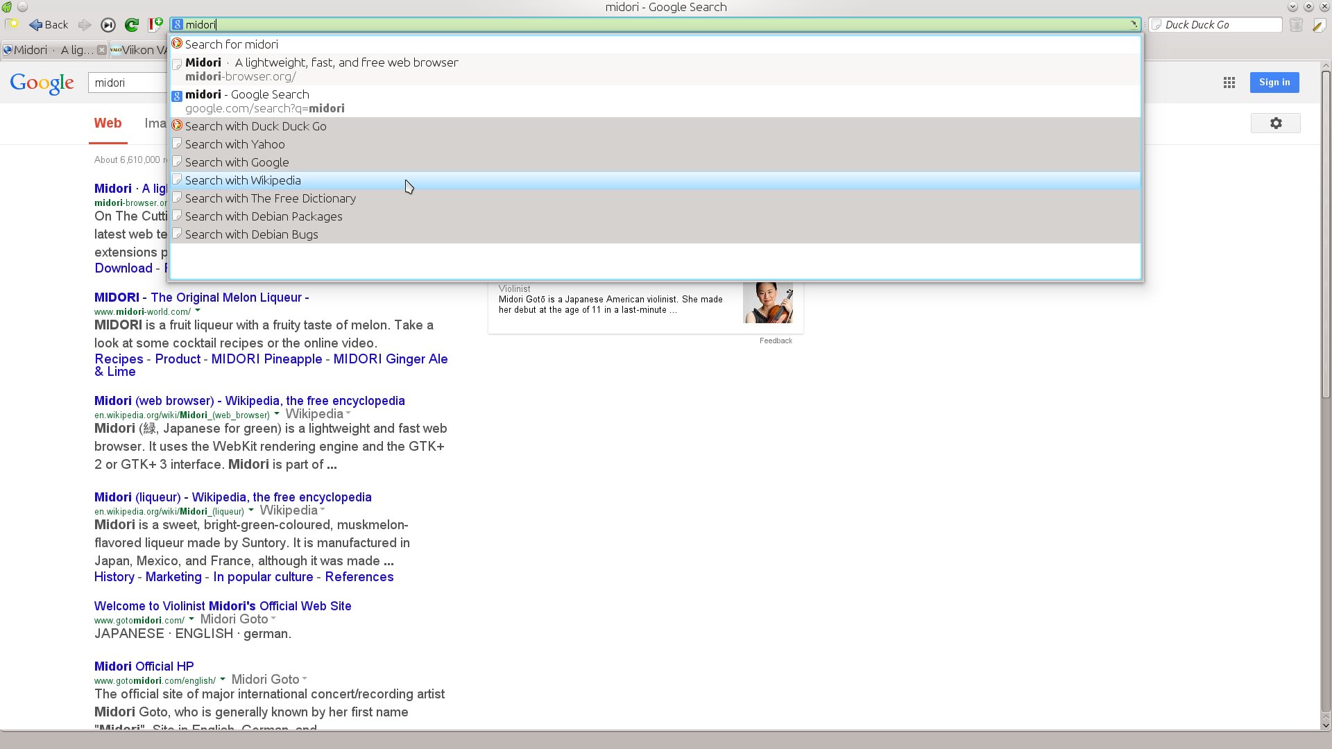
Task: Open the 'In popular culture' sublink
Action: [x=263, y=577]
